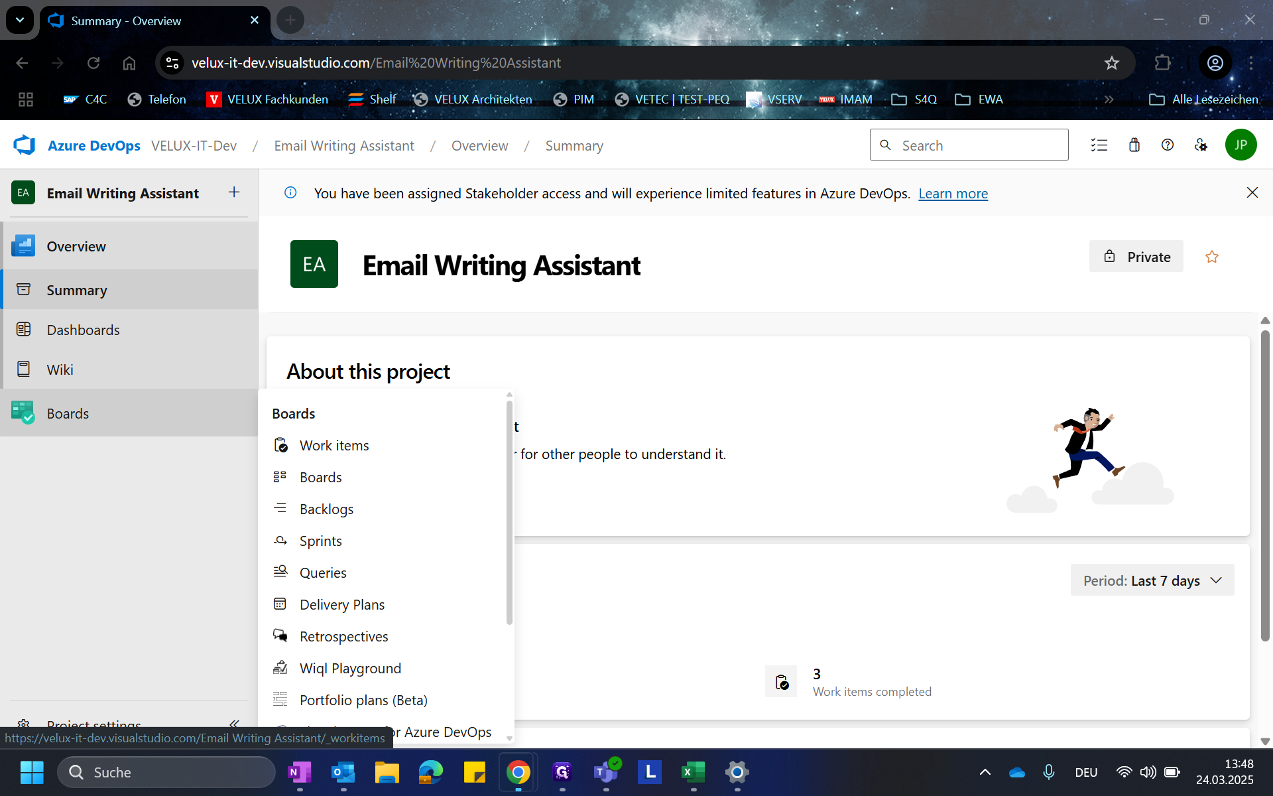Follow the Learn more link
The image size is (1273, 796).
click(x=953, y=193)
